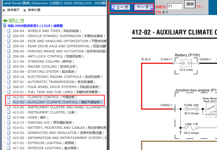This screenshot has width=217, height=150.
Task: Select 412-02 AUXILIARY CLIMATE CONTROL
Action: click(57, 102)
